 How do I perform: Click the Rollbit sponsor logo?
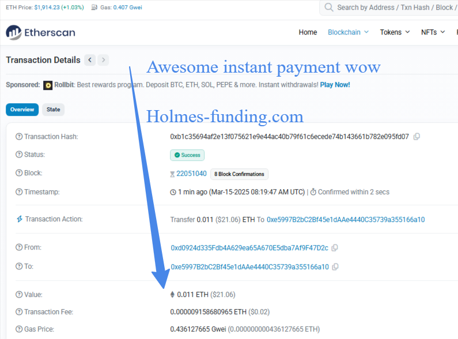(x=48, y=85)
